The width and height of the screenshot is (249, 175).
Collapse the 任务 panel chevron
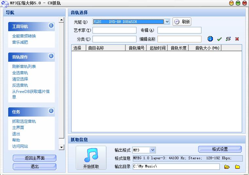[x=51, y=111]
